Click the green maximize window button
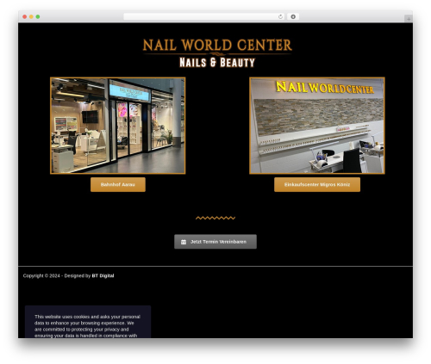The height and width of the screenshot is (364, 431). [x=38, y=16]
